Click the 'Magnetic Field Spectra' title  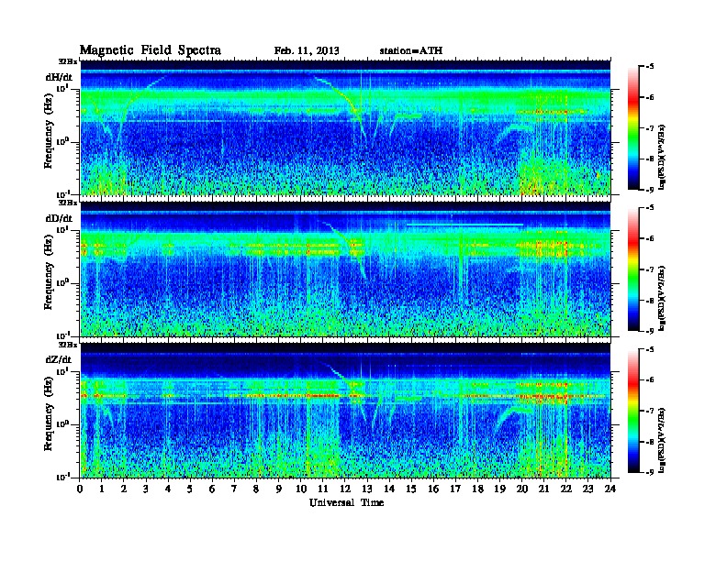pyautogui.click(x=151, y=50)
